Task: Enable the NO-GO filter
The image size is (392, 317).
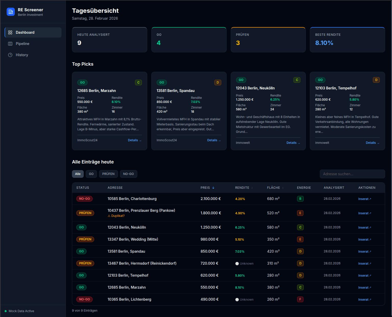Action: pyautogui.click(x=128, y=174)
